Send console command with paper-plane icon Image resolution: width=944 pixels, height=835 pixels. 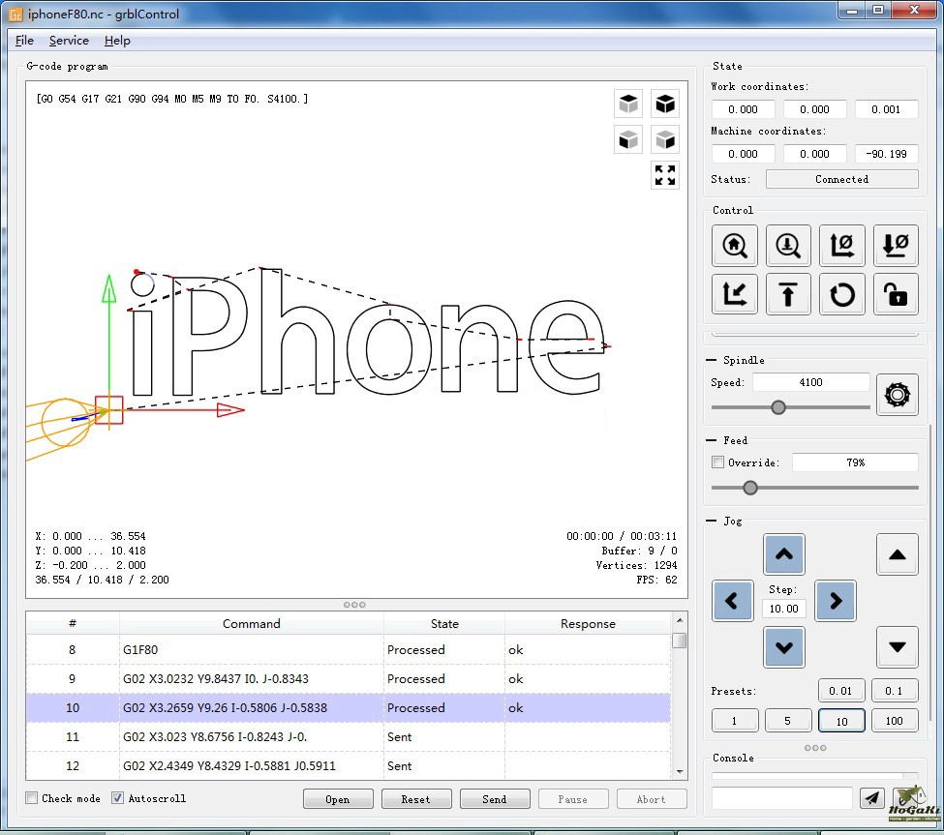pos(872,798)
